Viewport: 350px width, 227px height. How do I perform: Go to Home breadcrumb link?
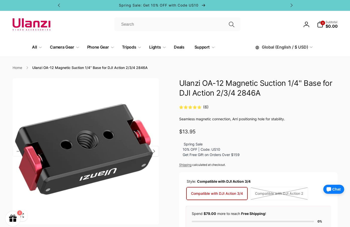(x=17, y=68)
